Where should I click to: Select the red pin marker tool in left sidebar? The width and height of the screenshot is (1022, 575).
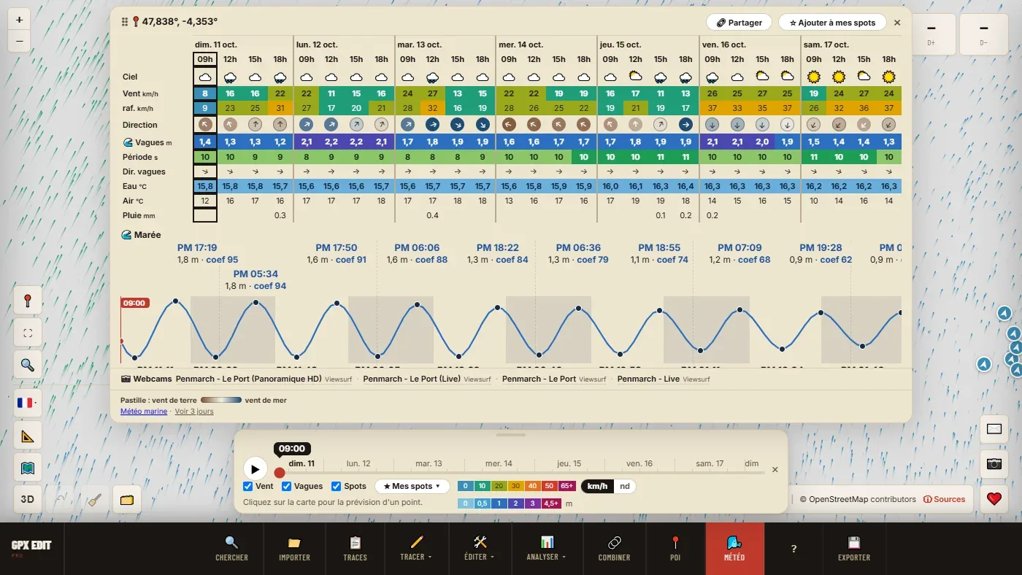28,300
